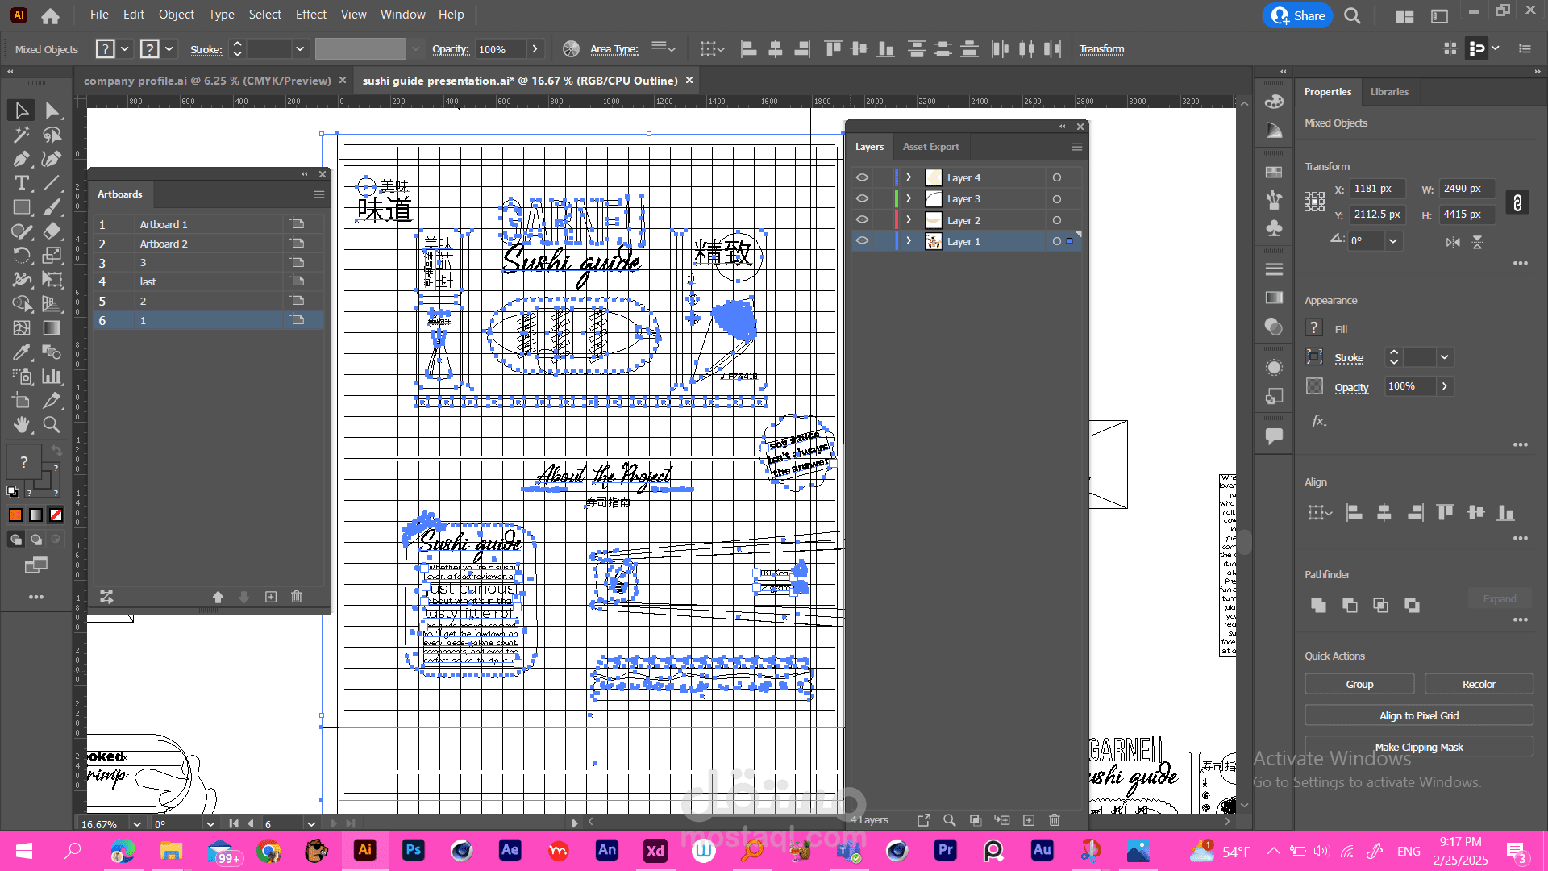
Task: Select the Rectangle tool
Action: pos(22,207)
